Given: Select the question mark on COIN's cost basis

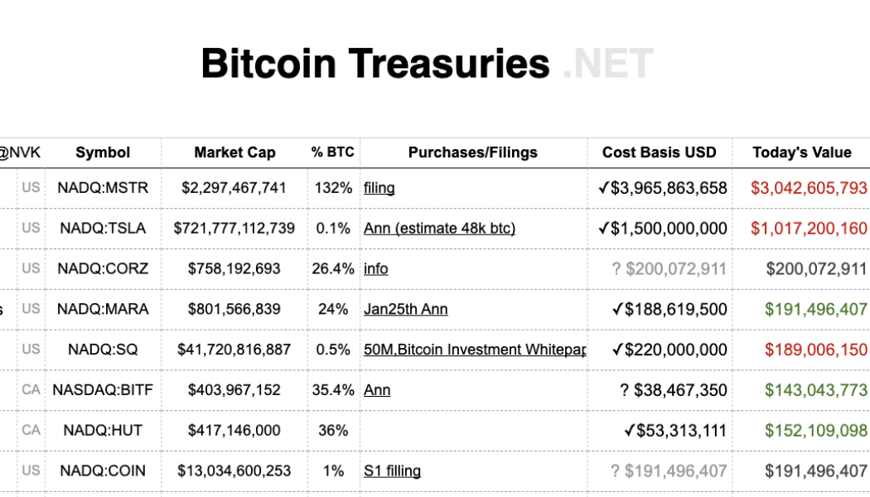Looking at the screenshot, I should pyautogui.click(x=616, y=470).
